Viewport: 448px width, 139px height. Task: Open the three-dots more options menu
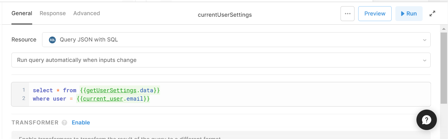tap(347, 14)
